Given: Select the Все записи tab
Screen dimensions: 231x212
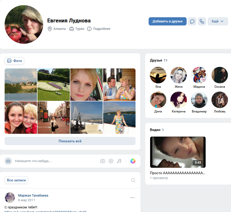Looking at the screenshot, I should click(x=16, y=180).
